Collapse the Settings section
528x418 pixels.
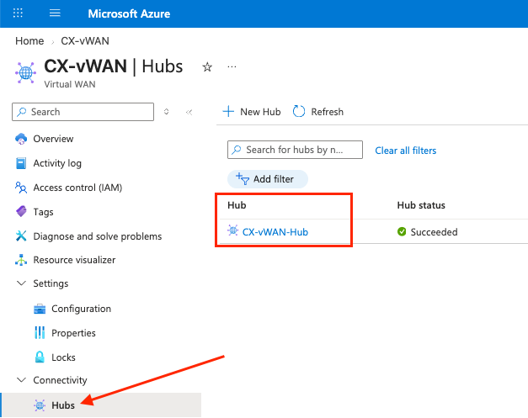pyautogui.click(x=21, y=283)
